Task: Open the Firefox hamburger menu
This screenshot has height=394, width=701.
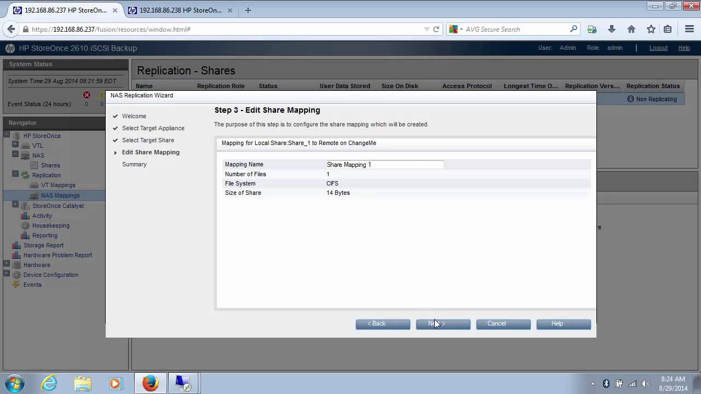Action: tap(689, 29)
